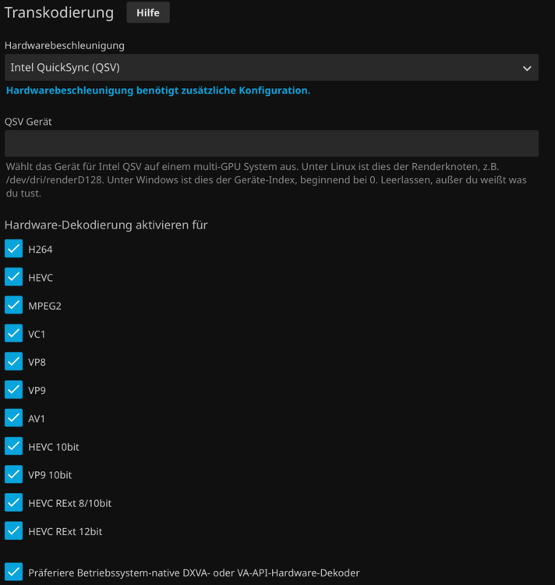
Task: Disable HEVC RExt 12bit decoding
Action: pyautogui.click(x=13, y=531)
